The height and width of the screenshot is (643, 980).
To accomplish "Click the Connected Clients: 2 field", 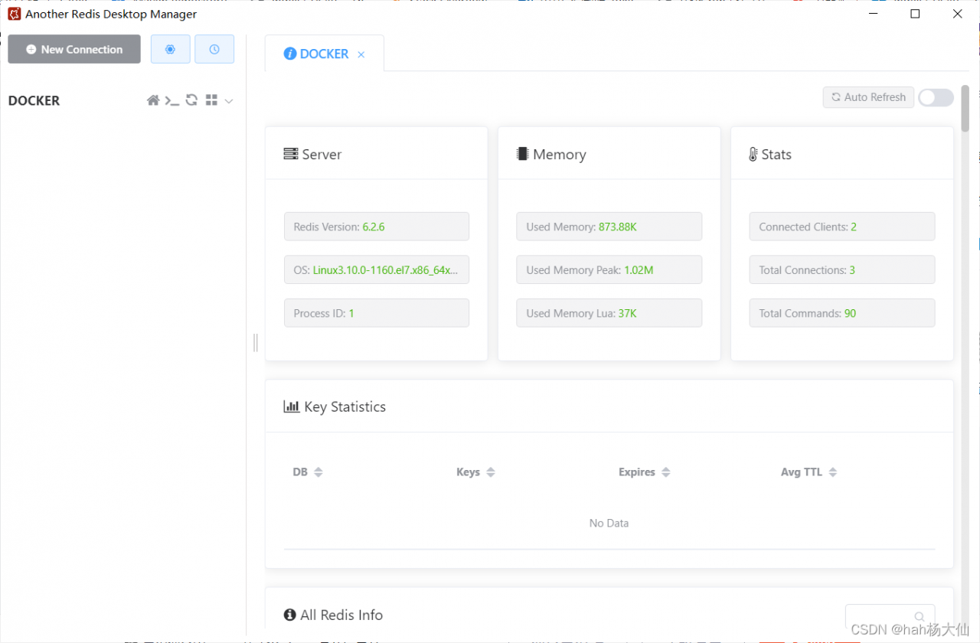I will 842,227.
